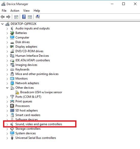Open the blue question-mark Help toolbar icon
Screen dimensions: 140x149
(24, 17)
